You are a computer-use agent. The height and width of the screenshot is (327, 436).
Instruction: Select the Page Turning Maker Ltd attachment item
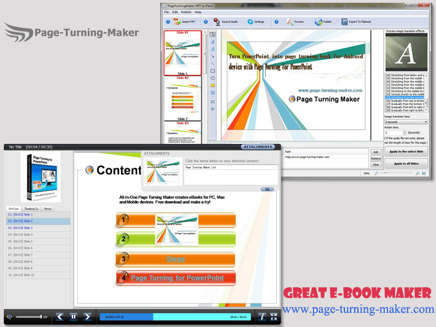click(231, 167)
